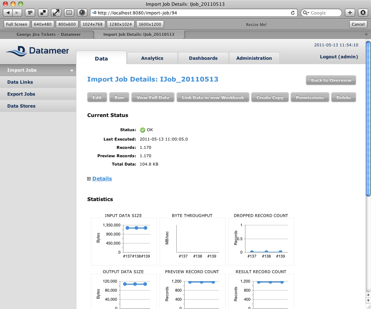Click the scrollbar up arrow

[368, 295]
